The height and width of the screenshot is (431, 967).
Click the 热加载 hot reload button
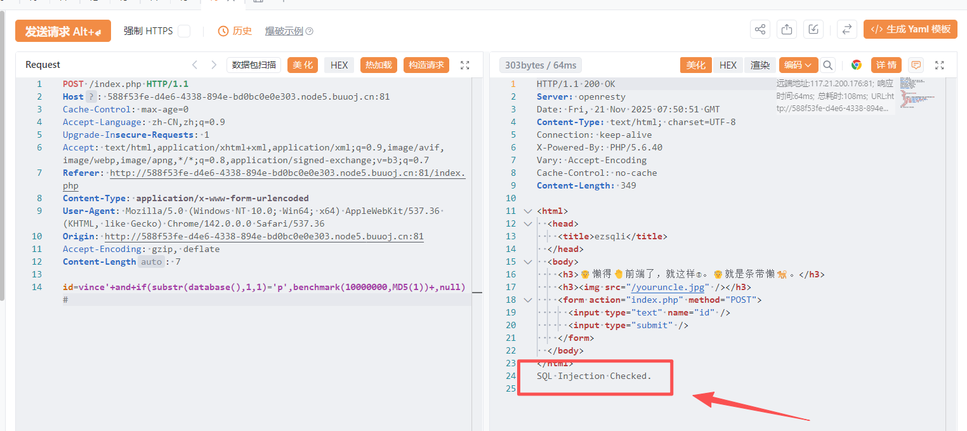click(379, 65)
